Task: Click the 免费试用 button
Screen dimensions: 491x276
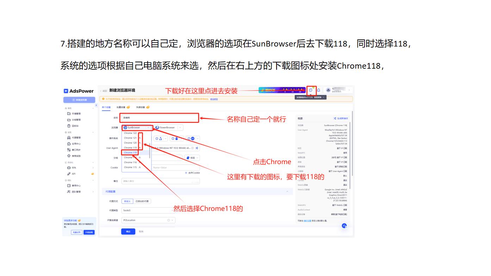Action: tap(76, 232)
